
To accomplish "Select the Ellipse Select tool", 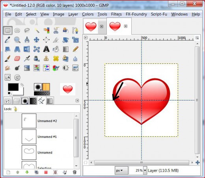I will click(17, 30).
